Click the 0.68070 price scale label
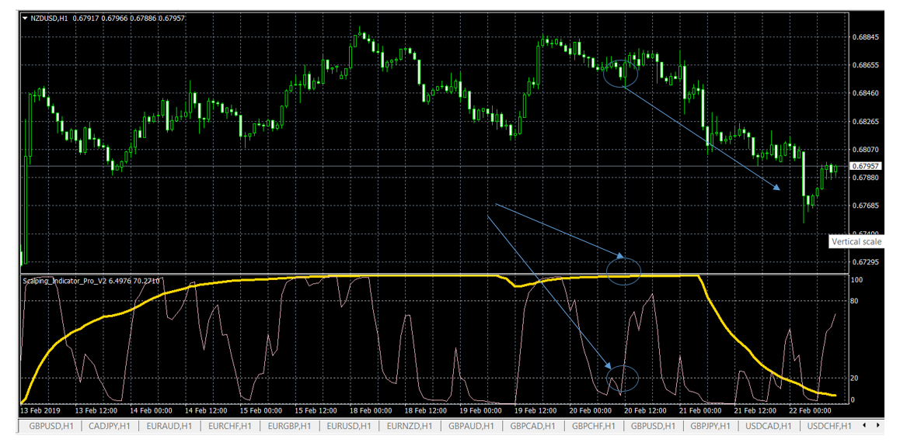 (x=865, y=150)
